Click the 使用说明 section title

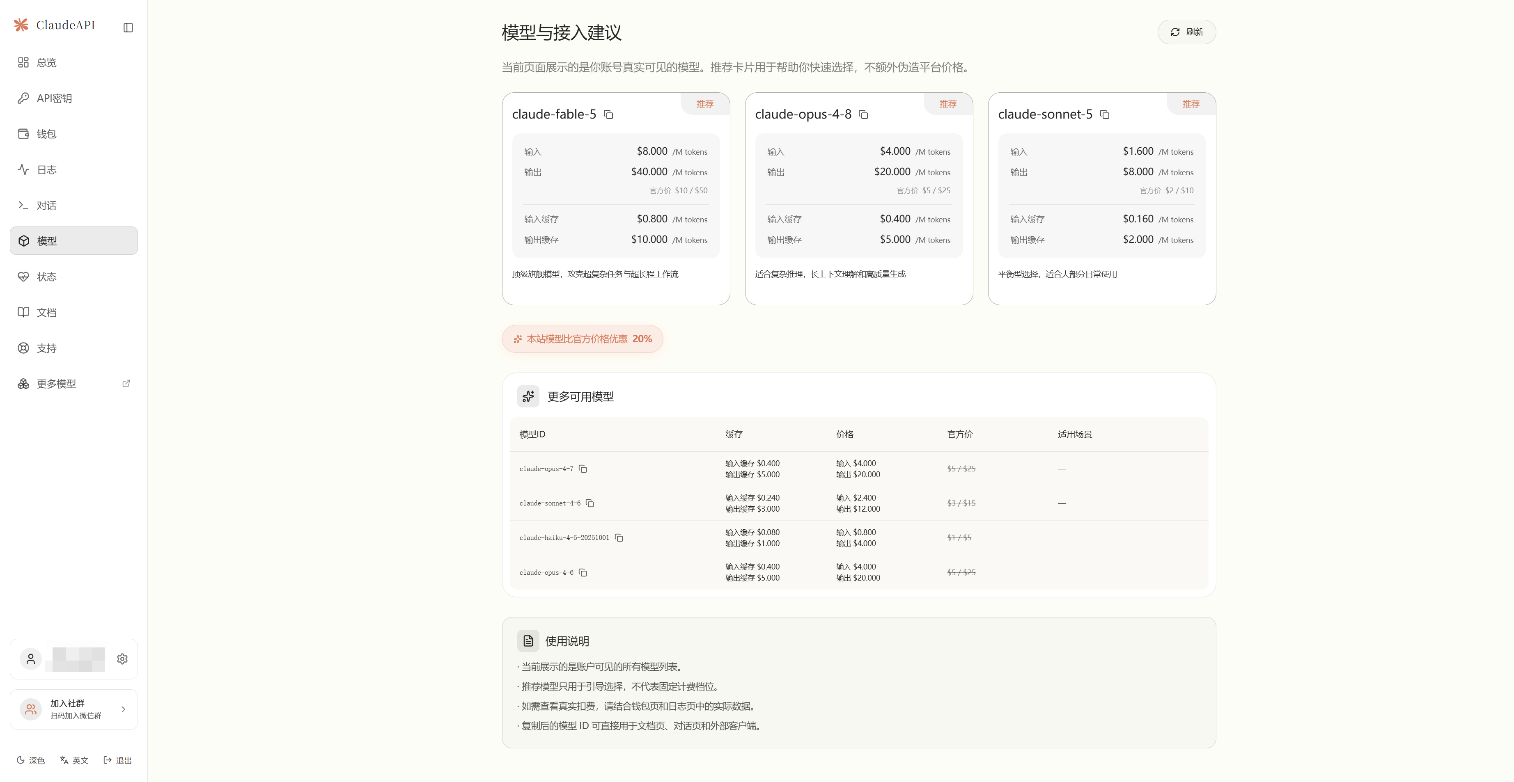pyautogui.click(x=567, y=641)
